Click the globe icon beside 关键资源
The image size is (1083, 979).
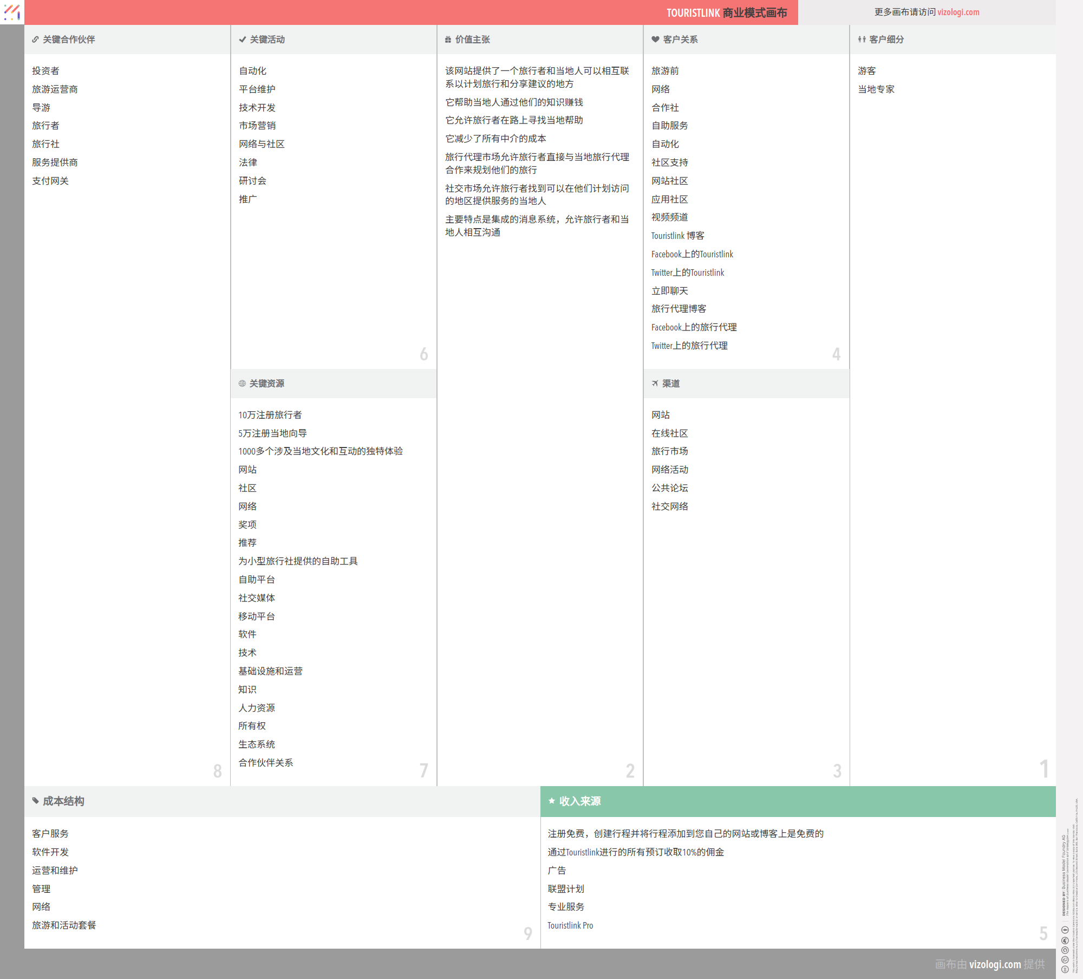(x=242, y=384)
